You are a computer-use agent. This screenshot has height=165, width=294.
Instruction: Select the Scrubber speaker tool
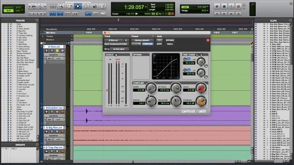click(95, 6)
